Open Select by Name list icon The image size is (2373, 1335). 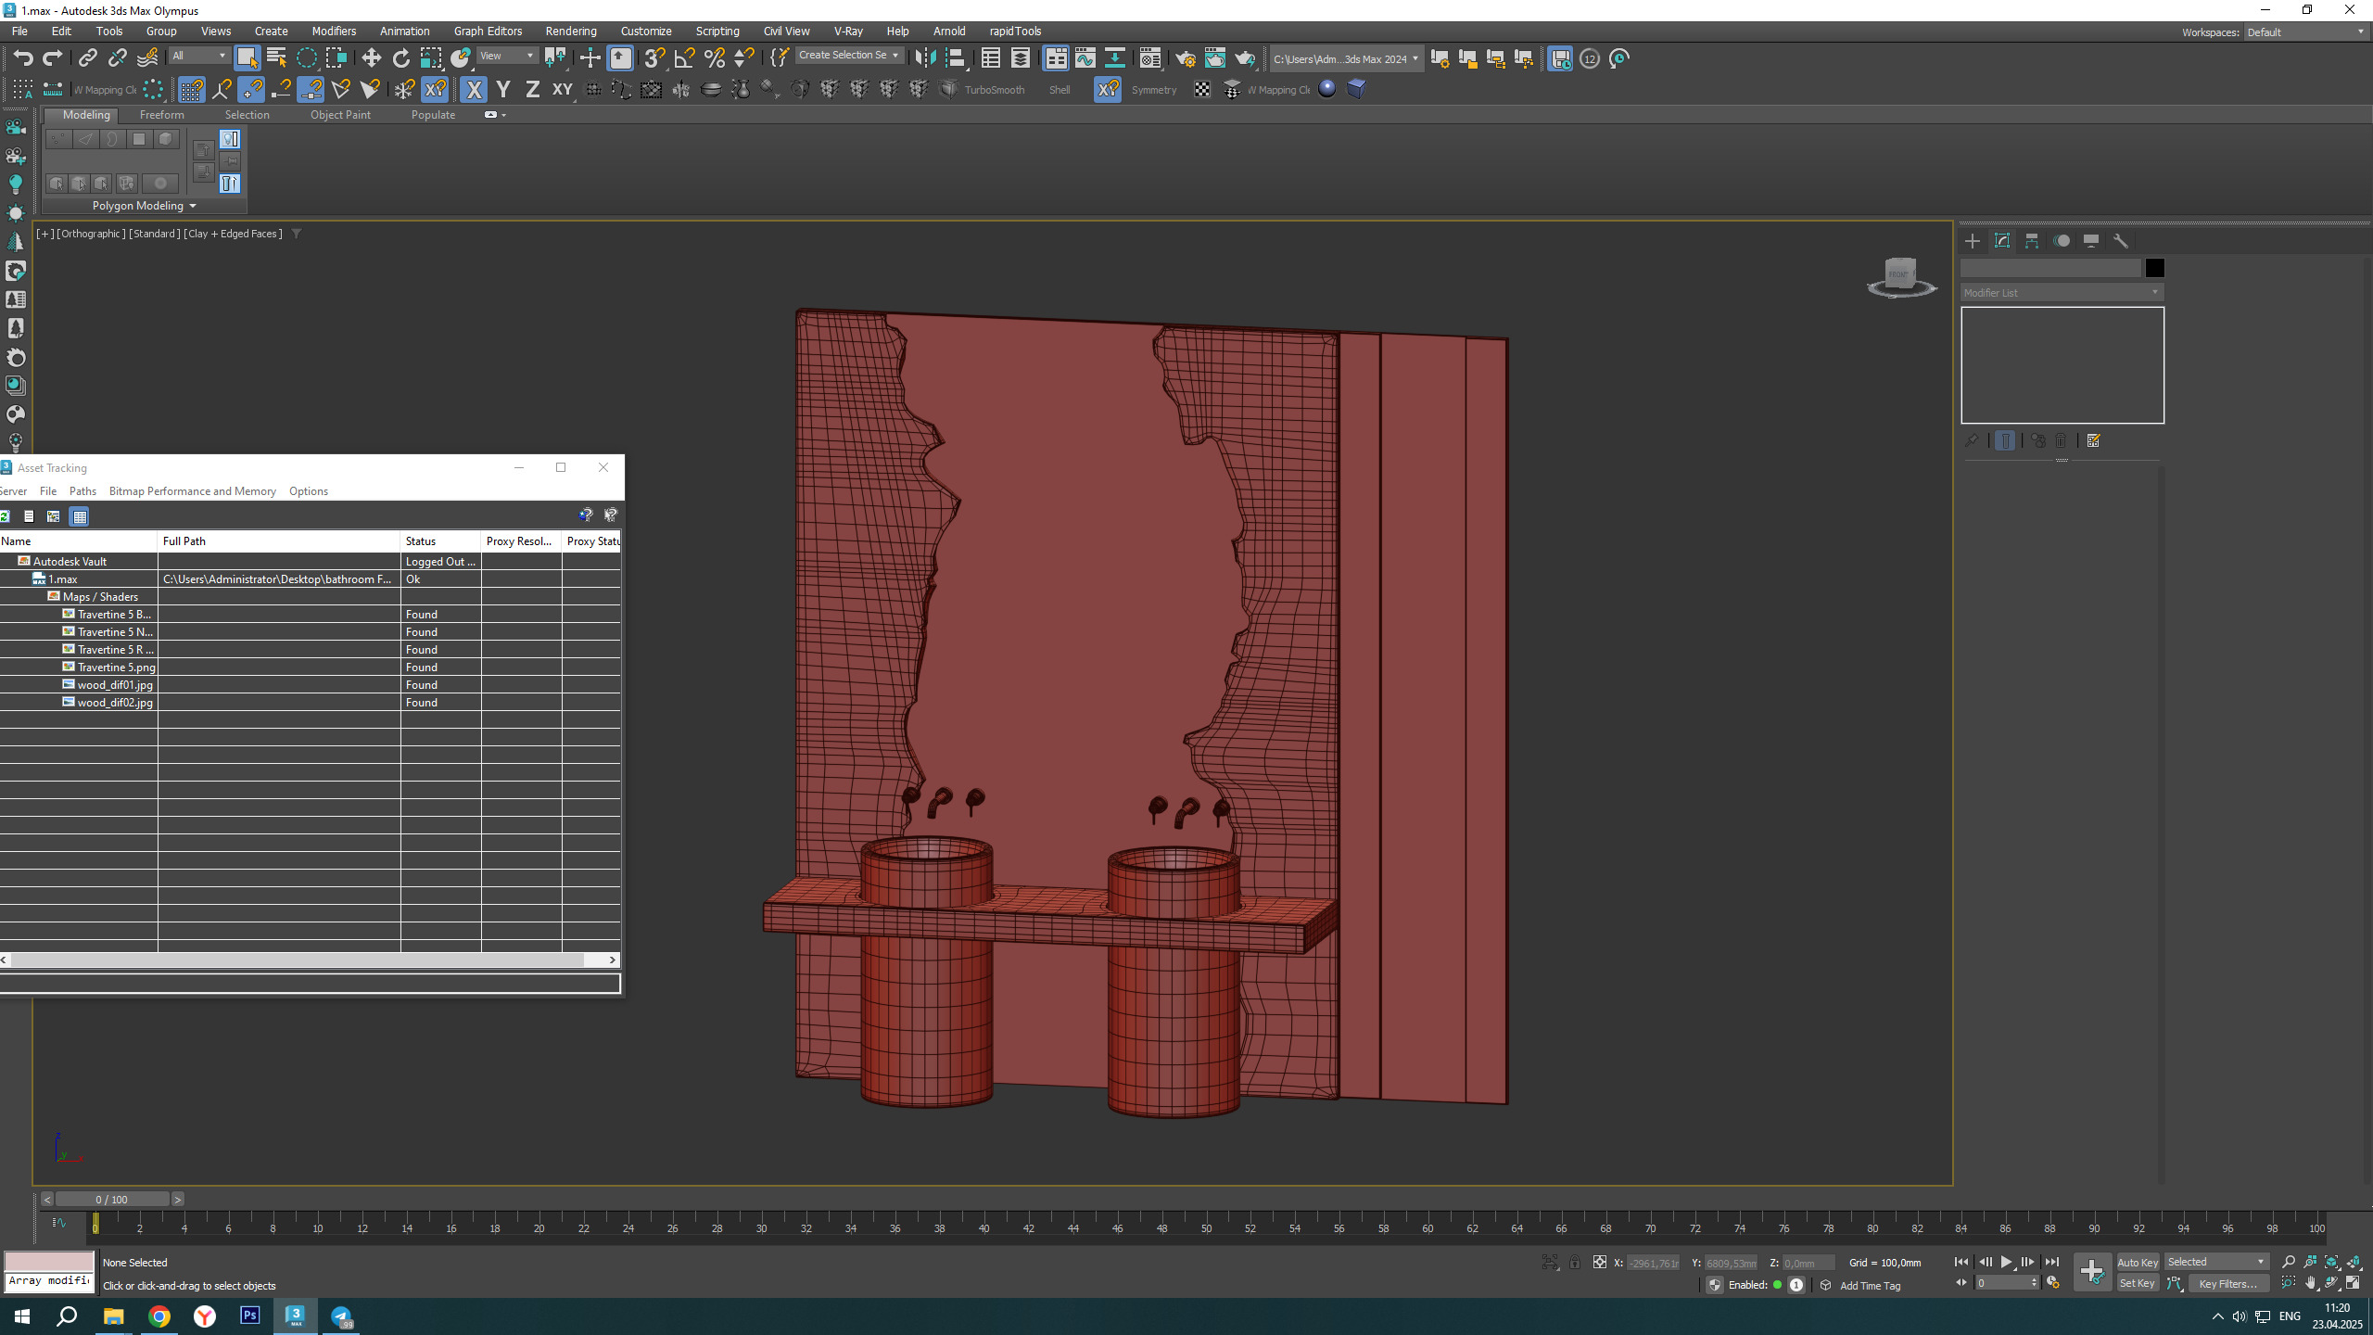276,58
